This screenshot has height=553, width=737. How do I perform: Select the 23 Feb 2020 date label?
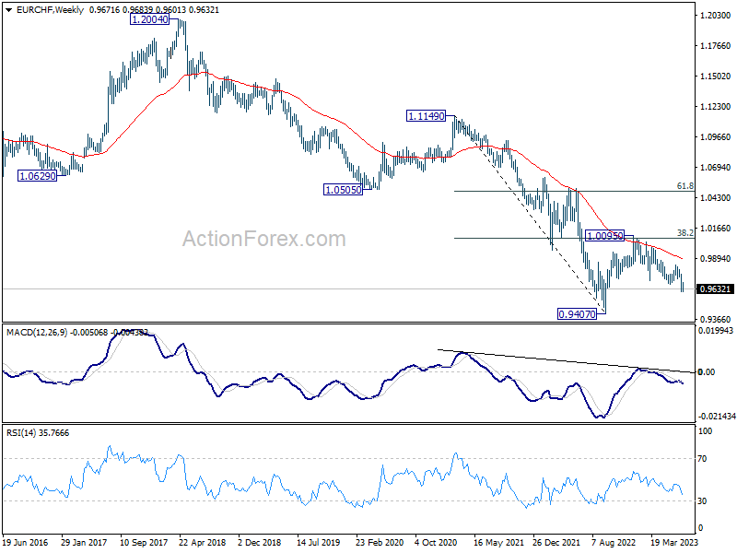pyautogui.click(x=380, y=543)
